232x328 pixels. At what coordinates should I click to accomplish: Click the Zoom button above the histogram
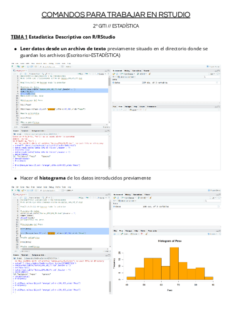pyautogui.click(x=125, y=234)
